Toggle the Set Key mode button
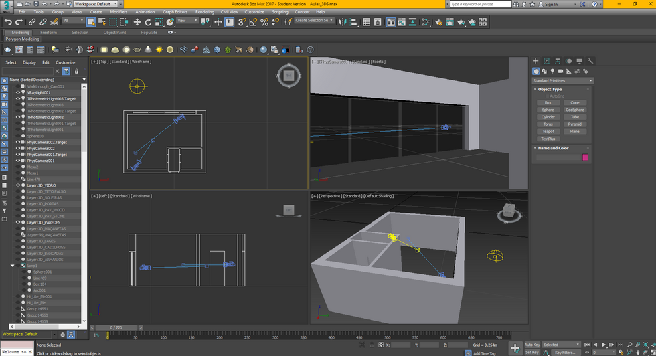Screen dimensions: 656x356 coord(531,353)
